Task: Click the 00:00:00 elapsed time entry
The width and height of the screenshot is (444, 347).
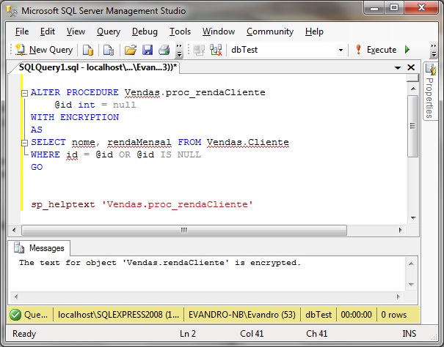Action: tap(356, 315)
